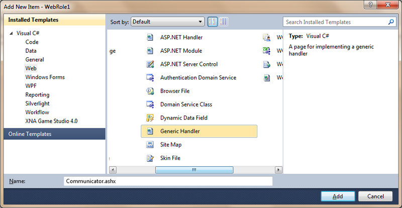402x208 pixels.
Task: Select the Web category
Action: tap(31, 68)
